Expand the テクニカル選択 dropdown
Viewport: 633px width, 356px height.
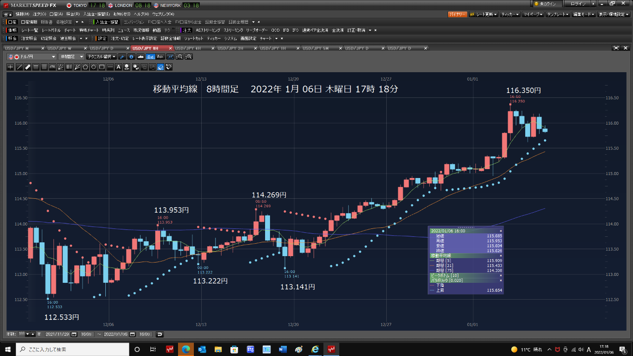(102, 57)
